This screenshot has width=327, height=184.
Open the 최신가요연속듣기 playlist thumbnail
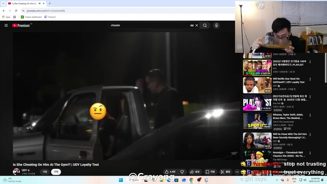(257, 103)
